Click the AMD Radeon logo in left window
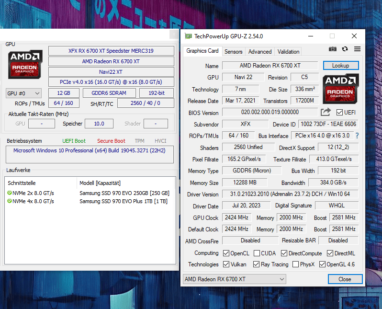 [x=25, y=64]
